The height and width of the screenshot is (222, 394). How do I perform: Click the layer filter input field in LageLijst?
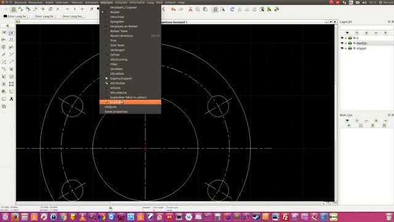pyautogui.click(x=366, y=27)
